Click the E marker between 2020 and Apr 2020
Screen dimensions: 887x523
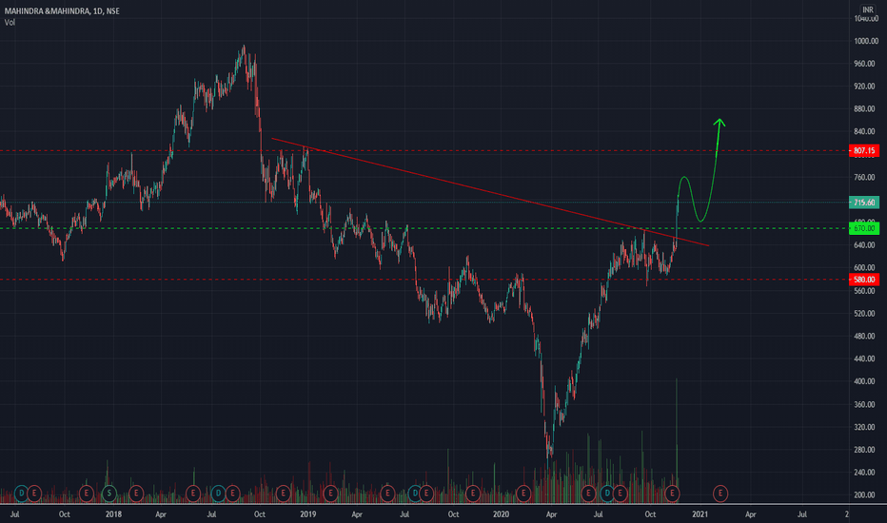tap(523, 494)
